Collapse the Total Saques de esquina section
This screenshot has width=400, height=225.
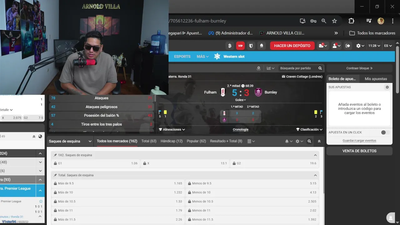point(315,175)
